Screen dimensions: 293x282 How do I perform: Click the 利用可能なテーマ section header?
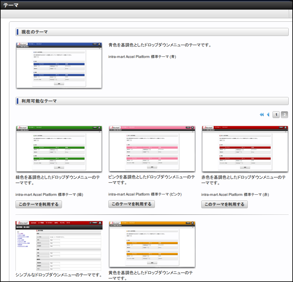pyautogui.click(x=152, y=101)
